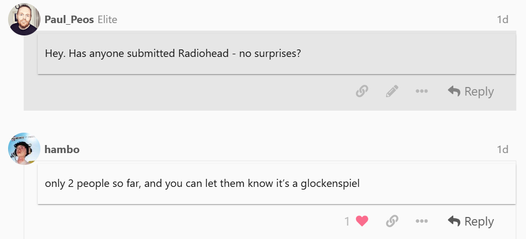Click curved reply arrow on hambo's post

tap(454, 221)
